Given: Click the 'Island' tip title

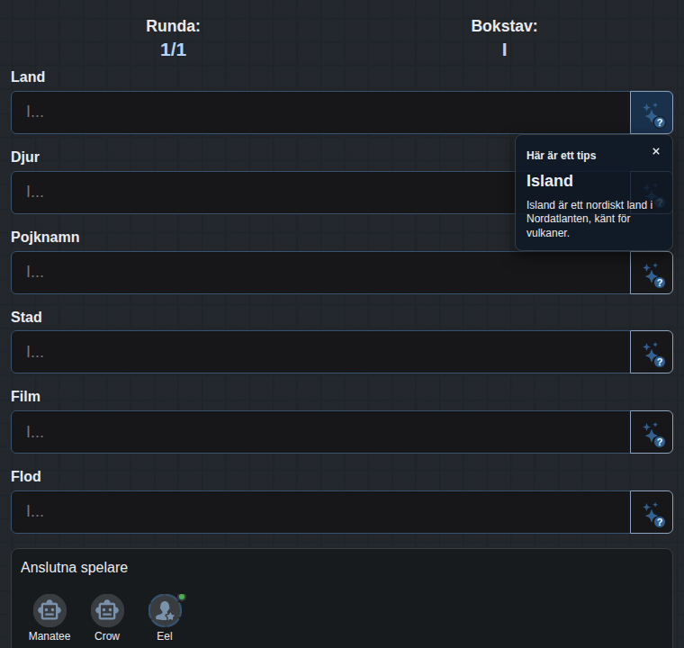Looking at the screenshot, I should point(550,181).
